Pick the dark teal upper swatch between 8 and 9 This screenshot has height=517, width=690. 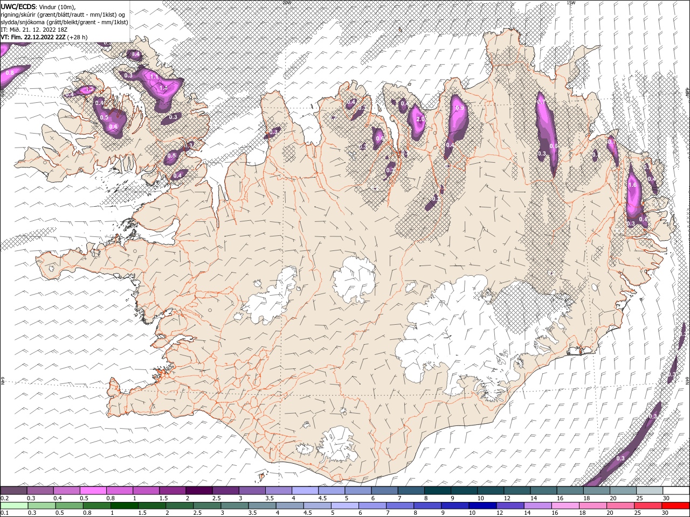(438, 491)
